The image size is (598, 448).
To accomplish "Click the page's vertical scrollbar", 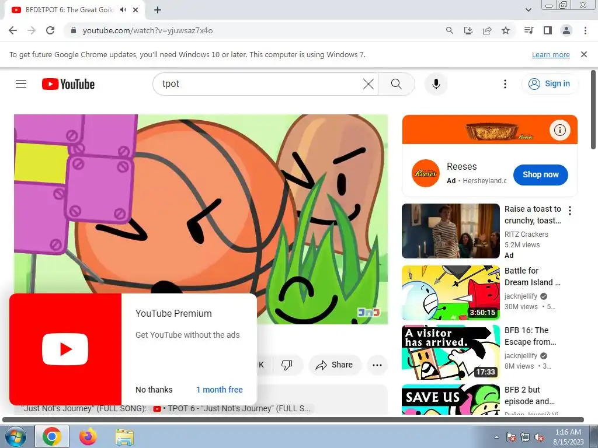I will 593,110.
